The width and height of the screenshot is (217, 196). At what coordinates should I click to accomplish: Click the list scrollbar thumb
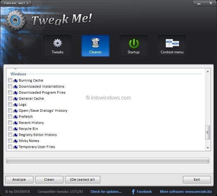pyautogui.click(x=207, y=132)
